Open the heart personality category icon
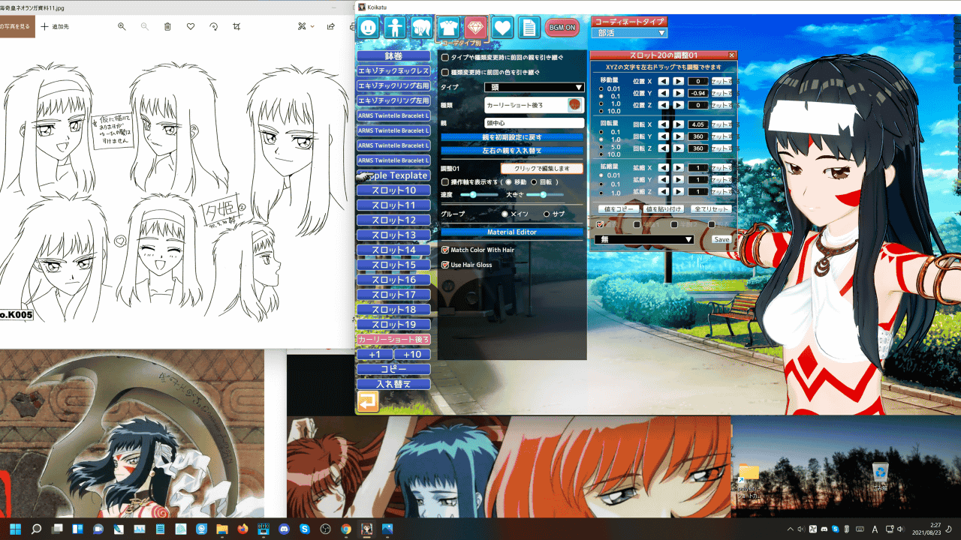Viewport: 961px width, 540px height. [502, 28]
